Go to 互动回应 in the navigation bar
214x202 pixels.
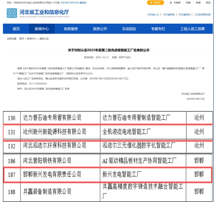point(129,29)
